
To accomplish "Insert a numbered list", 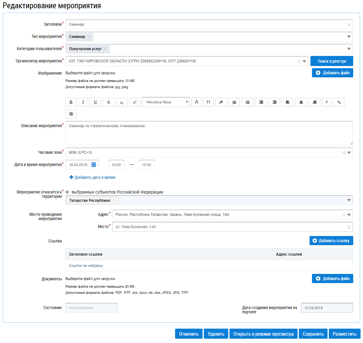I will coord(234,102).
